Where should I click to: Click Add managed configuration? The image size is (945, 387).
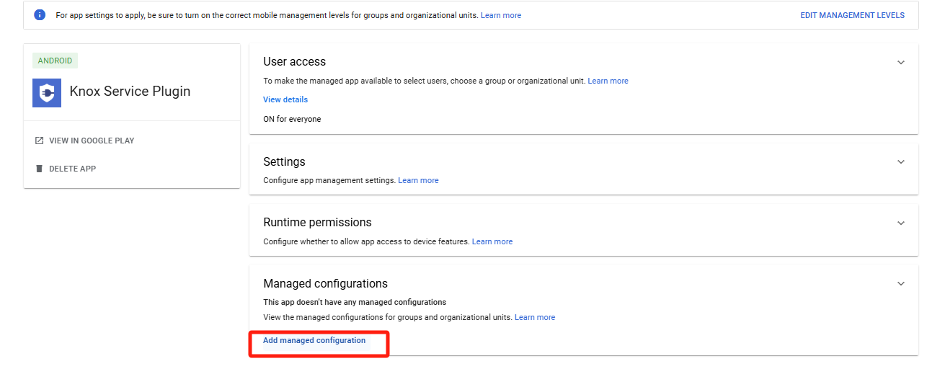tap(314, 340)
